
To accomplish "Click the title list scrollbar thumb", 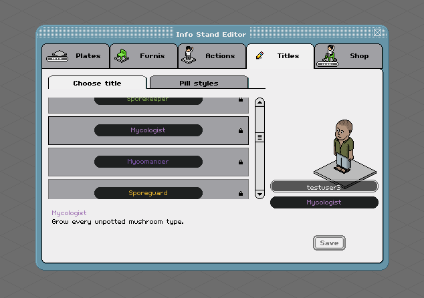I will [259, 137].
